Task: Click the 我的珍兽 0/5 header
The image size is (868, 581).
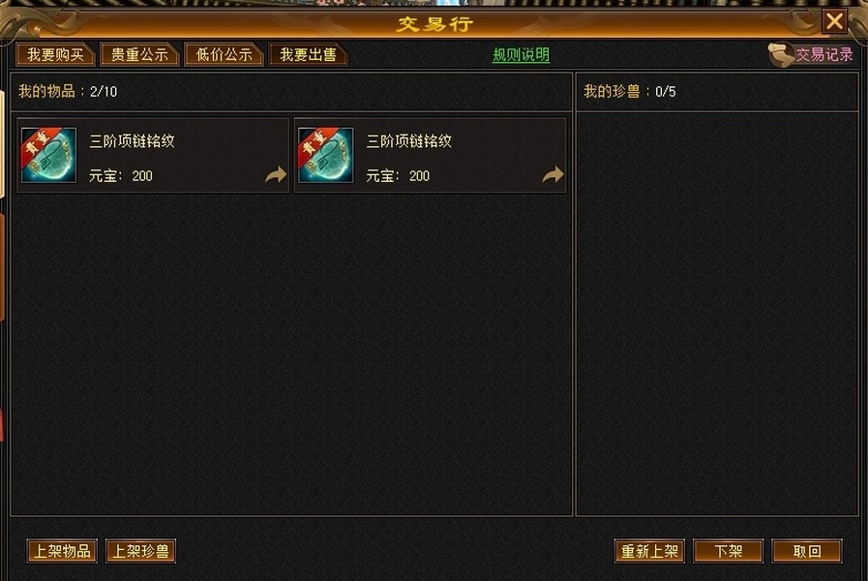Action: 629,91
